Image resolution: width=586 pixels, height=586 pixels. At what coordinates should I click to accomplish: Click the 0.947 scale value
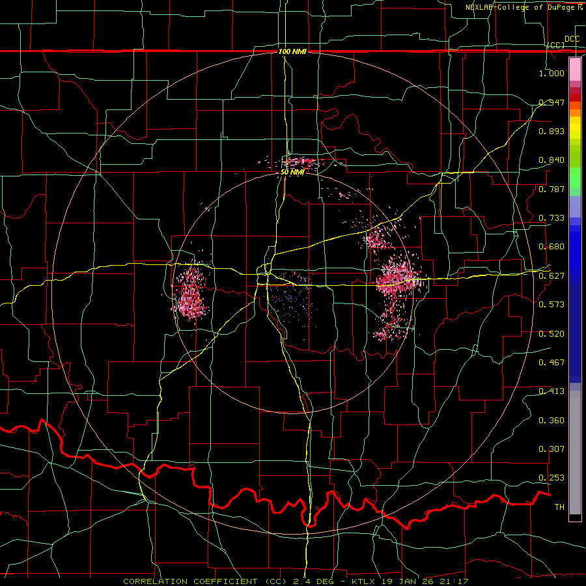pos(551,102)
